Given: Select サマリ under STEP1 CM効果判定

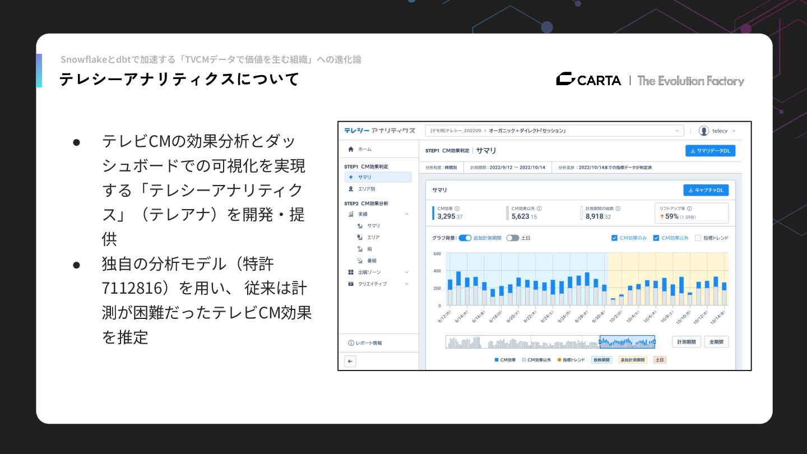Looking at the screenshot, I should [378, 177].
